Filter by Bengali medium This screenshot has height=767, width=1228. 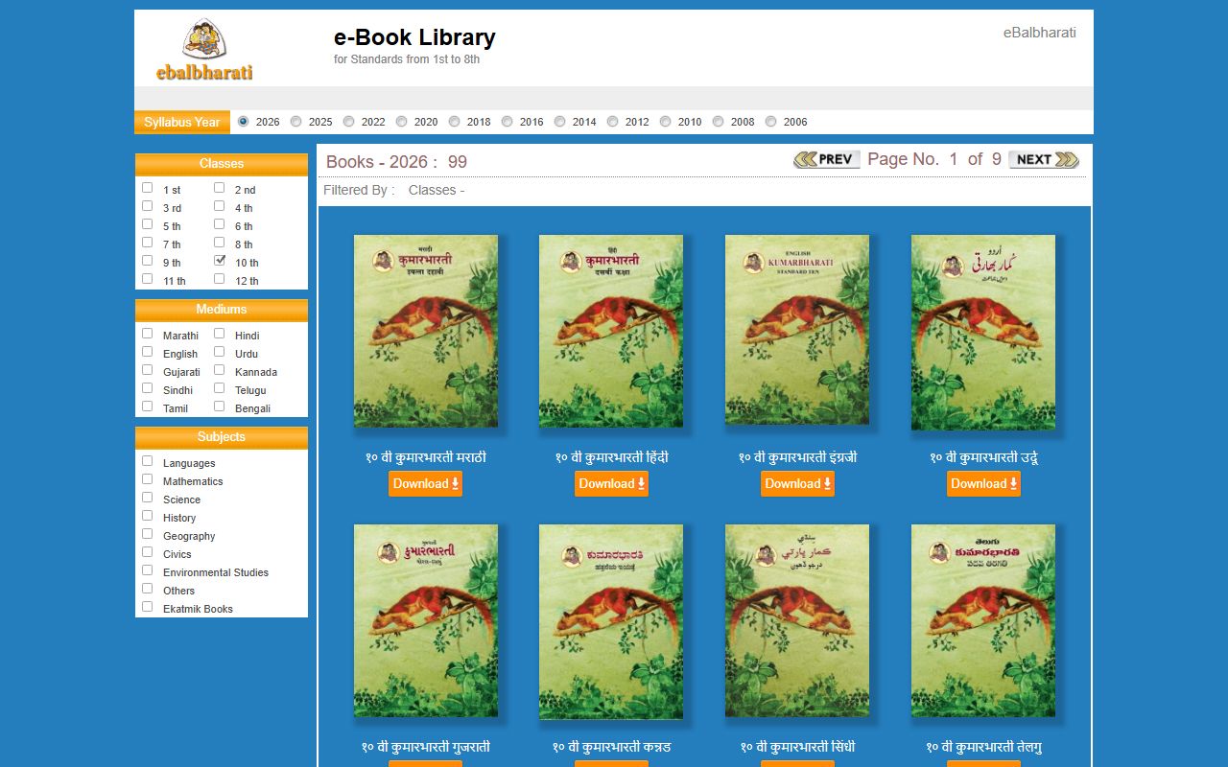220,407
